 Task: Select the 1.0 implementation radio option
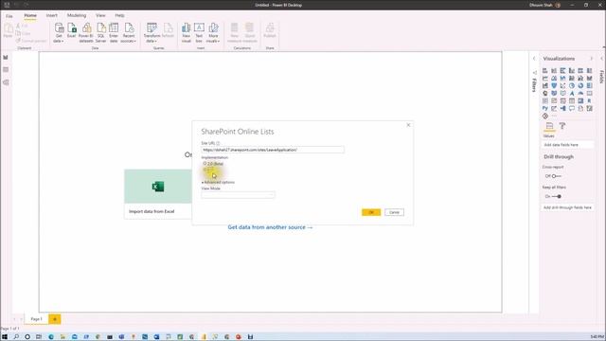click(205, 170)
